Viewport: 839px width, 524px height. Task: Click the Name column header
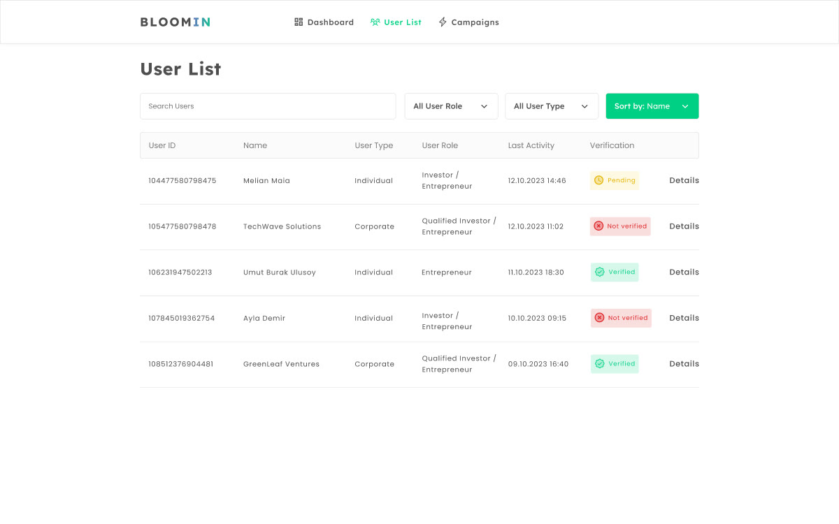click(255, 145)
